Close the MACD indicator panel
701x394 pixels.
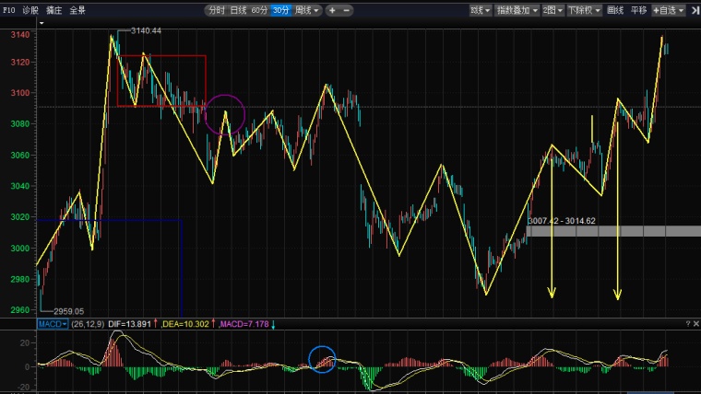[696, 323]
